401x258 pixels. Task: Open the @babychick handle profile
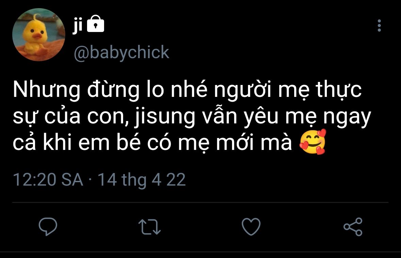click(121, 52)
